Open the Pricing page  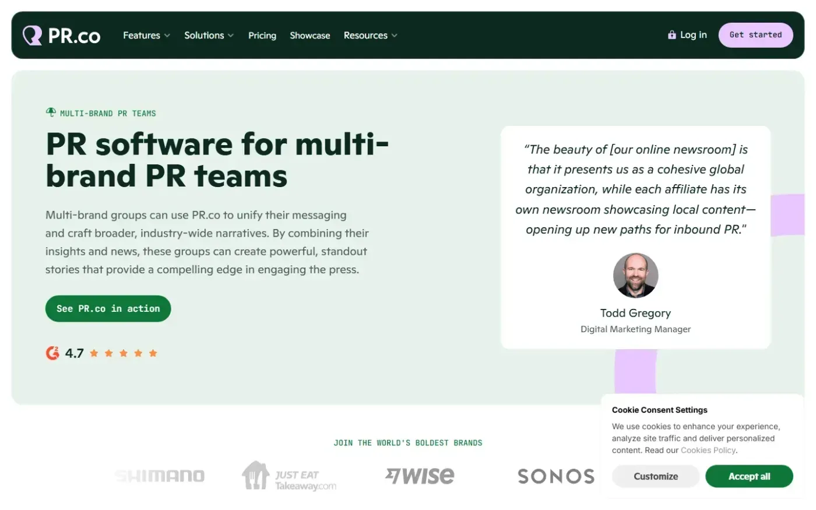click(x=262, y=36)
